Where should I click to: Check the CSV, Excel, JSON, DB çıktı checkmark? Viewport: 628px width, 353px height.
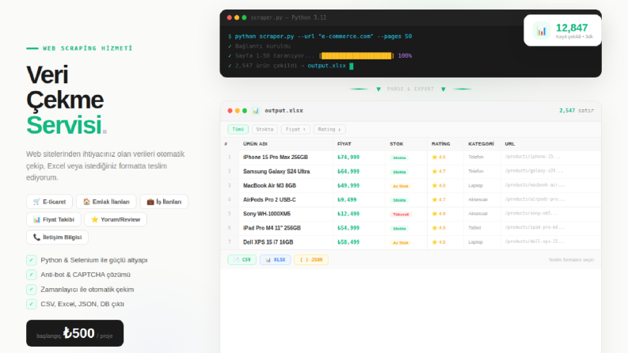click(31, 304)
